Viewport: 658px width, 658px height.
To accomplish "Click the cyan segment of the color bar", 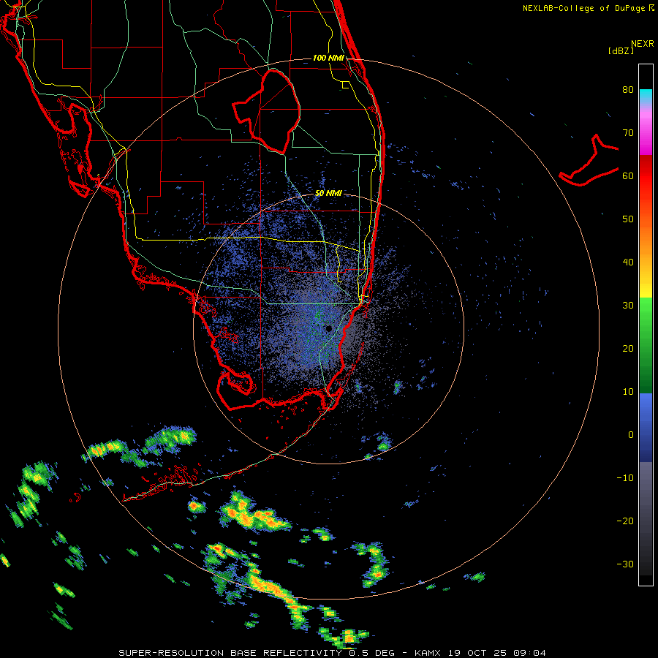I will (646, 96).
